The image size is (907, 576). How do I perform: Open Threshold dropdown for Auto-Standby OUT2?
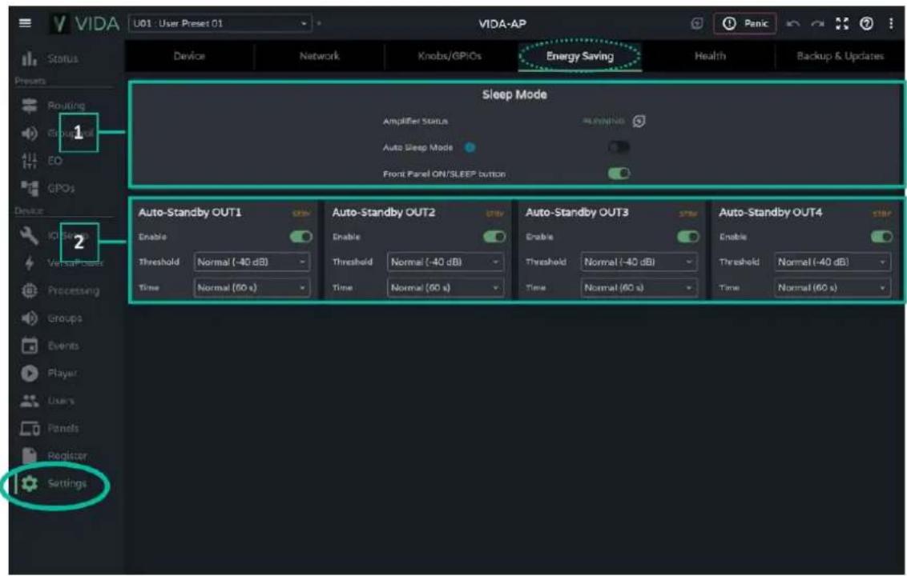(445, 262)
